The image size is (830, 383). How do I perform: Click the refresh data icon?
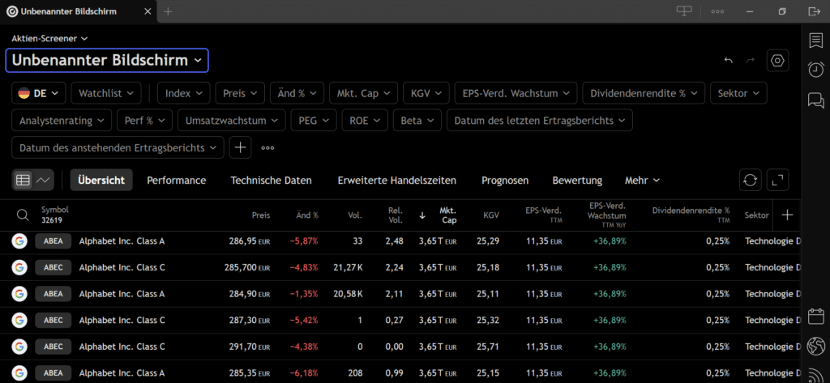click(x=750, y=180)
